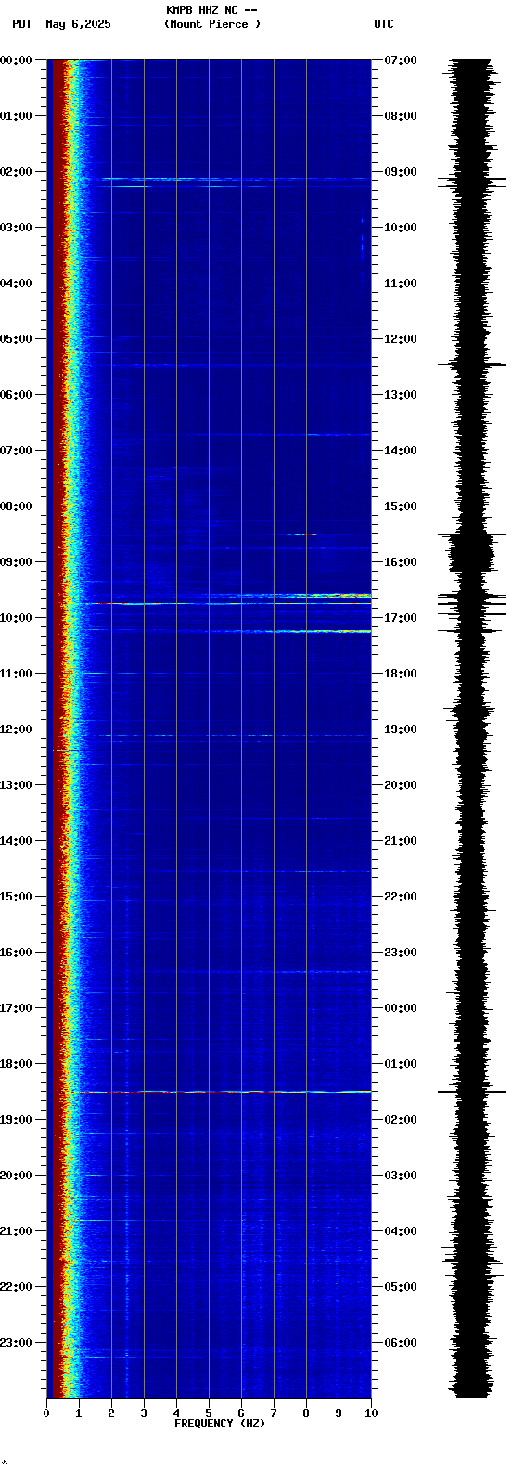
Task: Click the 09:00 label on PDT axis
Action: (x=16, y=562)
